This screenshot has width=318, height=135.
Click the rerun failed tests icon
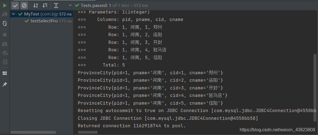pyautogui.click(x=5, y=14)
